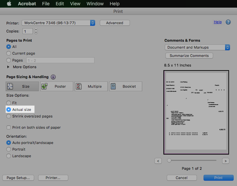Cancel the print dialog

click(182, 178)
